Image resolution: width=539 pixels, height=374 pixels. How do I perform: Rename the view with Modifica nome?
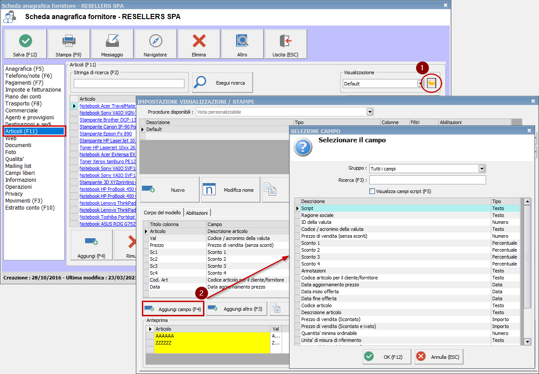(x=230, y=190)
